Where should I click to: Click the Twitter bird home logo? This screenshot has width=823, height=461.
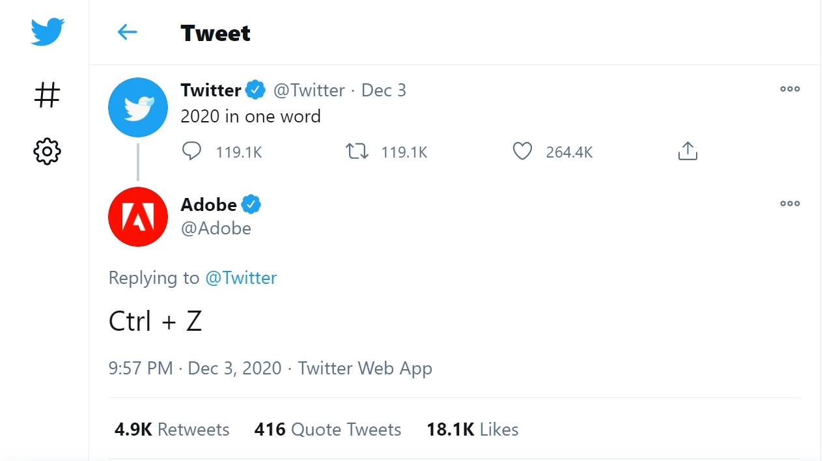click(x=48, y=32)
